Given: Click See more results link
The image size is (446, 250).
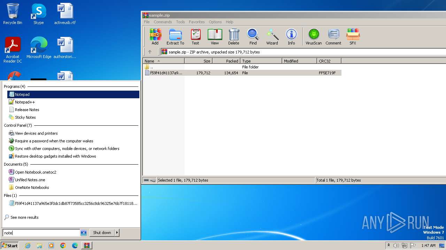Looking at the screenshot, I should pyautogui.click(x=21, y=217).
